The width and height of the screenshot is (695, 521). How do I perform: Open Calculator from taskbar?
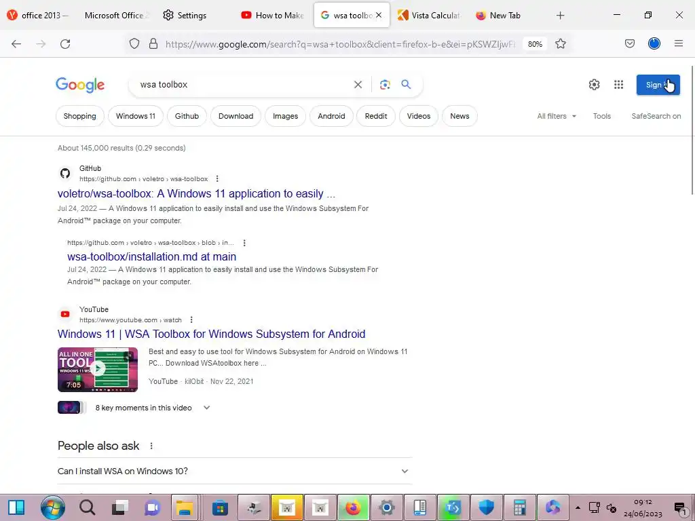point(519,507)
